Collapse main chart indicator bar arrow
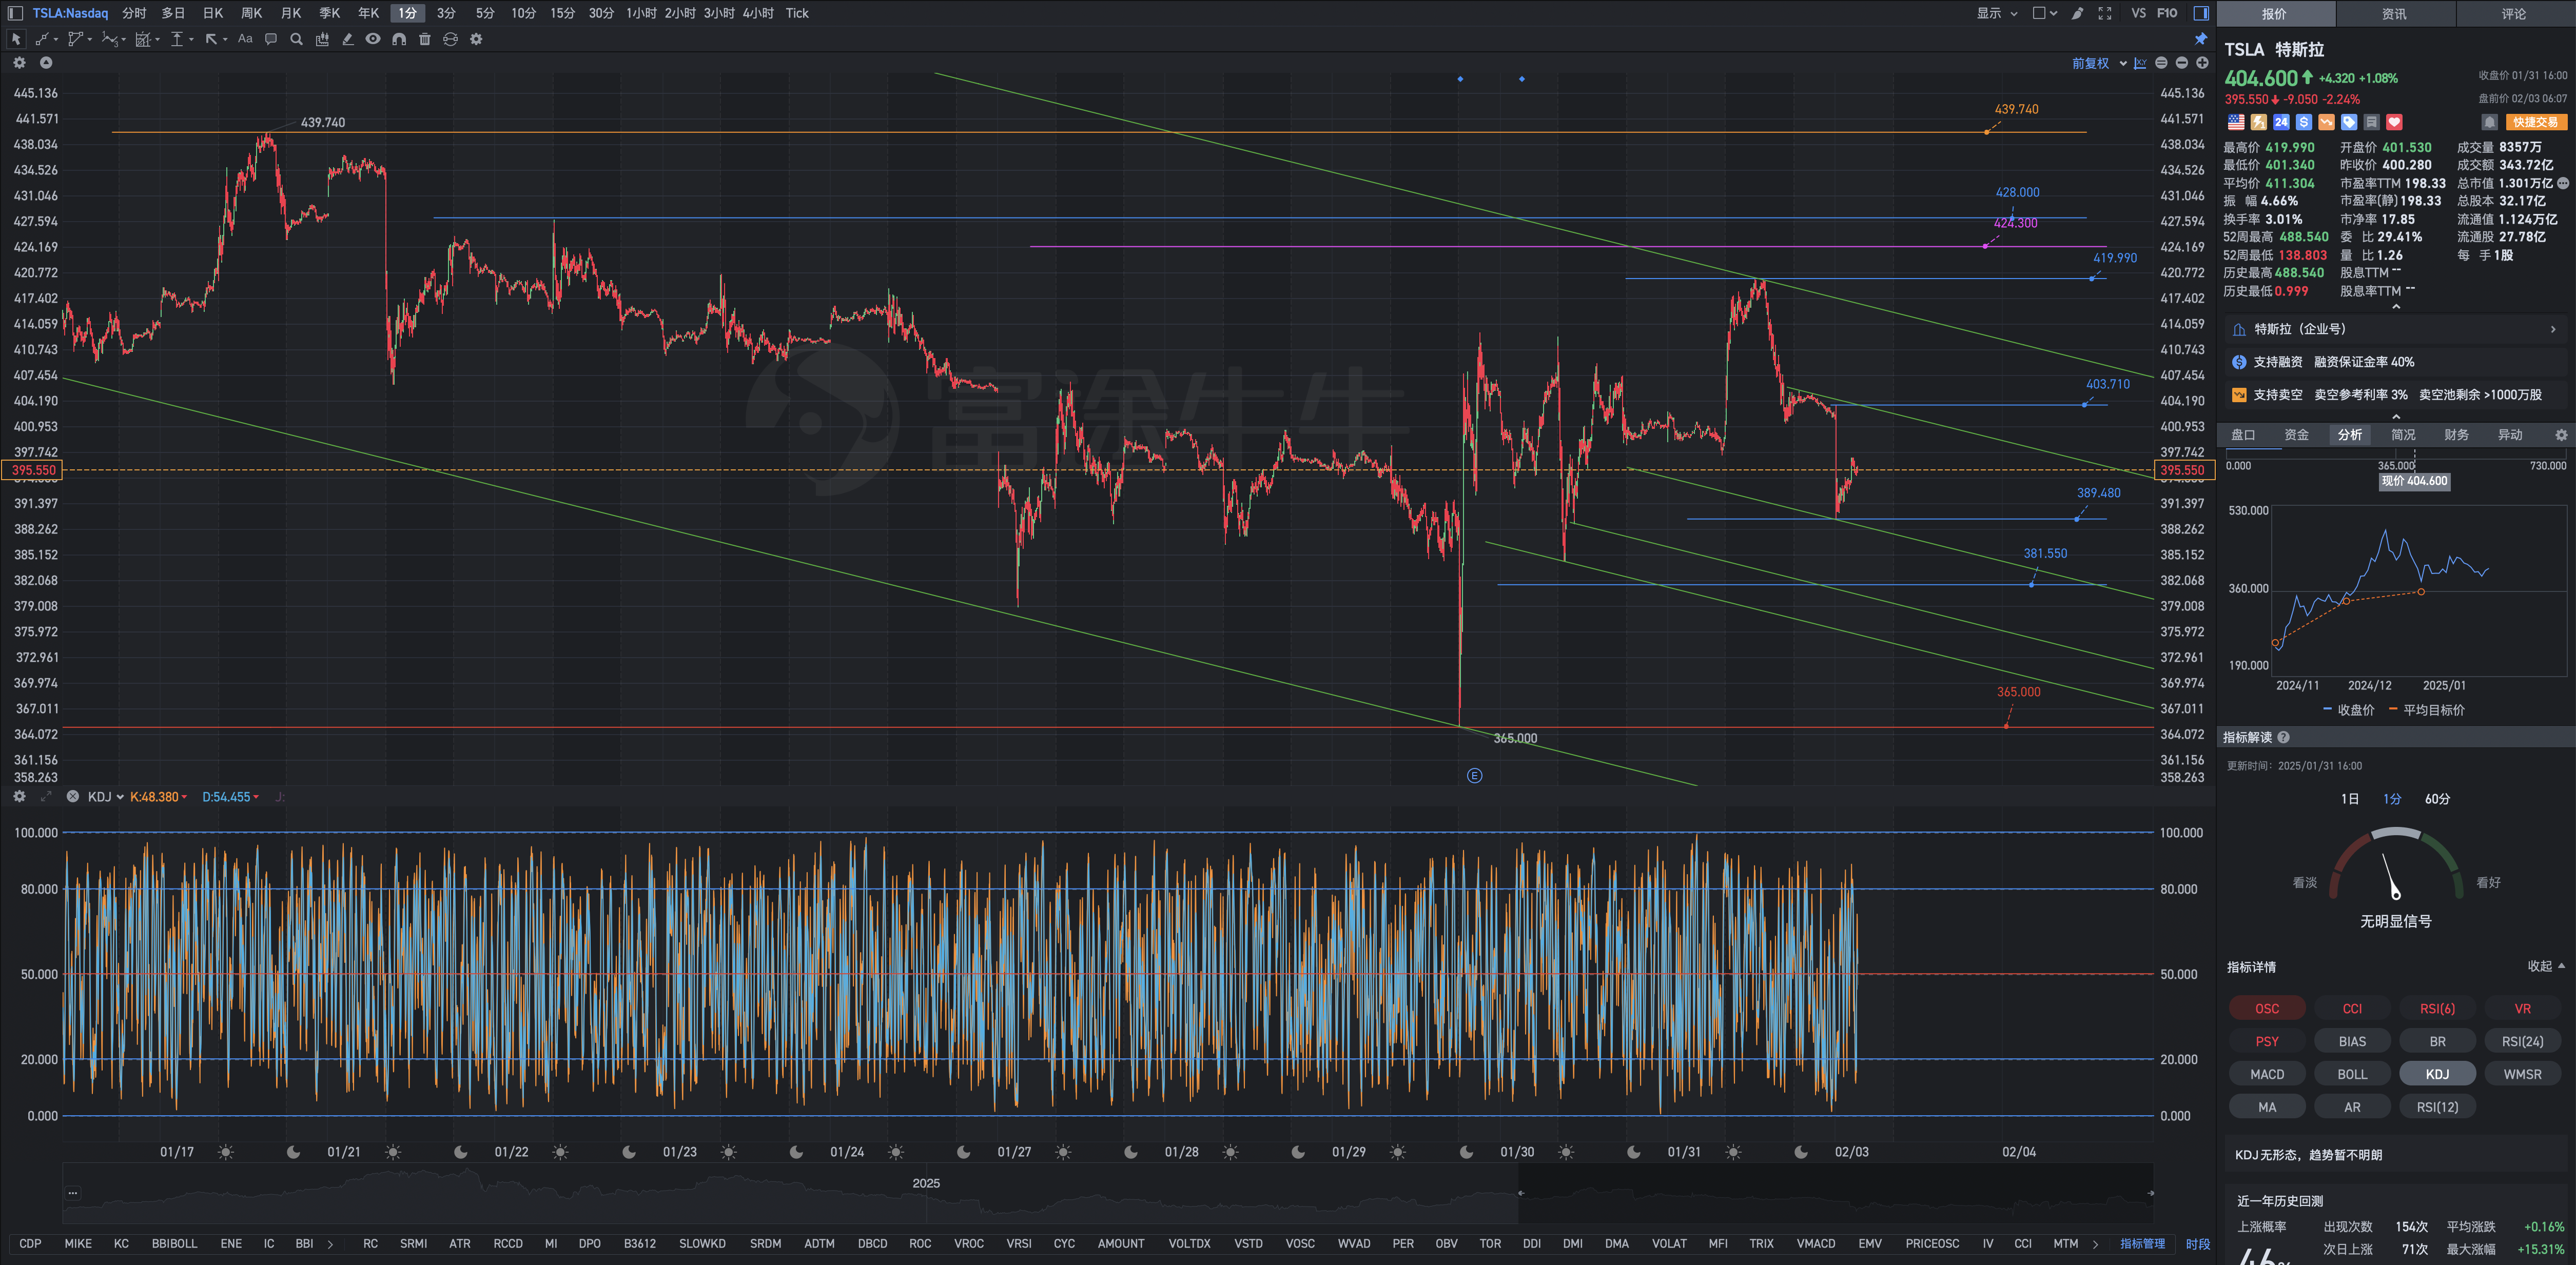The height and width of the screenshot is (1265, 2576). tap(46, 62)
